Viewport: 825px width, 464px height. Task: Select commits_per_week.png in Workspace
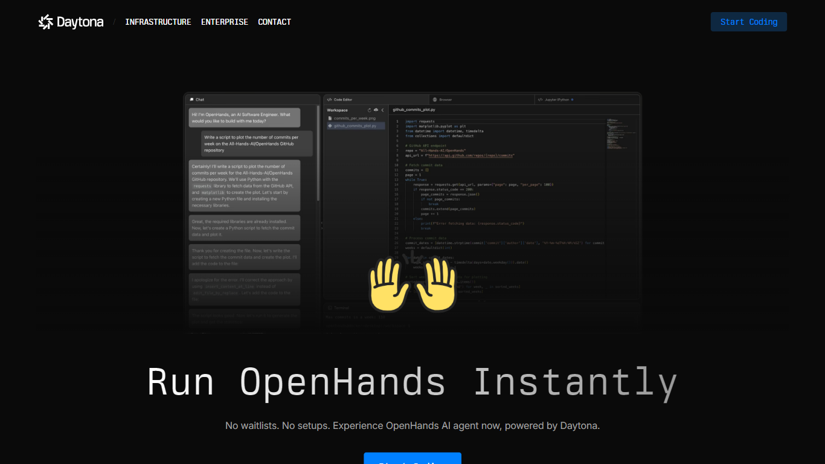tap(355, 118)
